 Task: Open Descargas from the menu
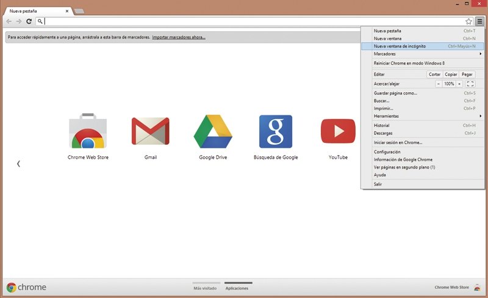click(x=422, y=133)
